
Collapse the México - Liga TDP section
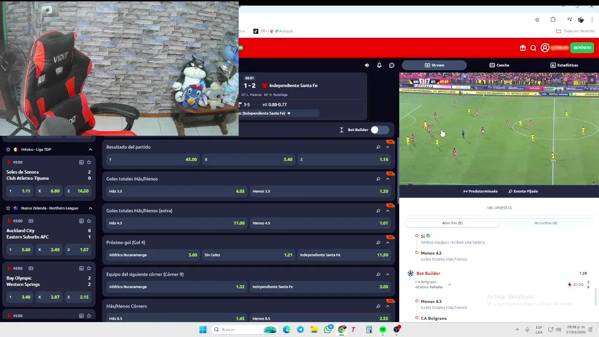pos(90,149)
